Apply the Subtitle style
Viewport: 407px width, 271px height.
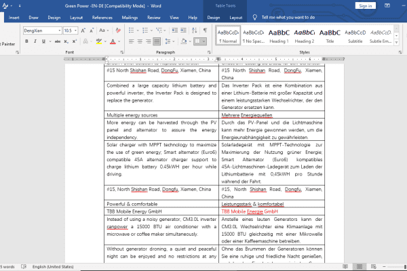coord(355,36)
